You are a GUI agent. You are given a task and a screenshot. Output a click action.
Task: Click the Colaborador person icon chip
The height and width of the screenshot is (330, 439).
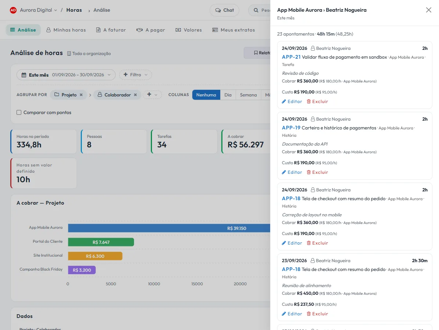tap(100, 95)
